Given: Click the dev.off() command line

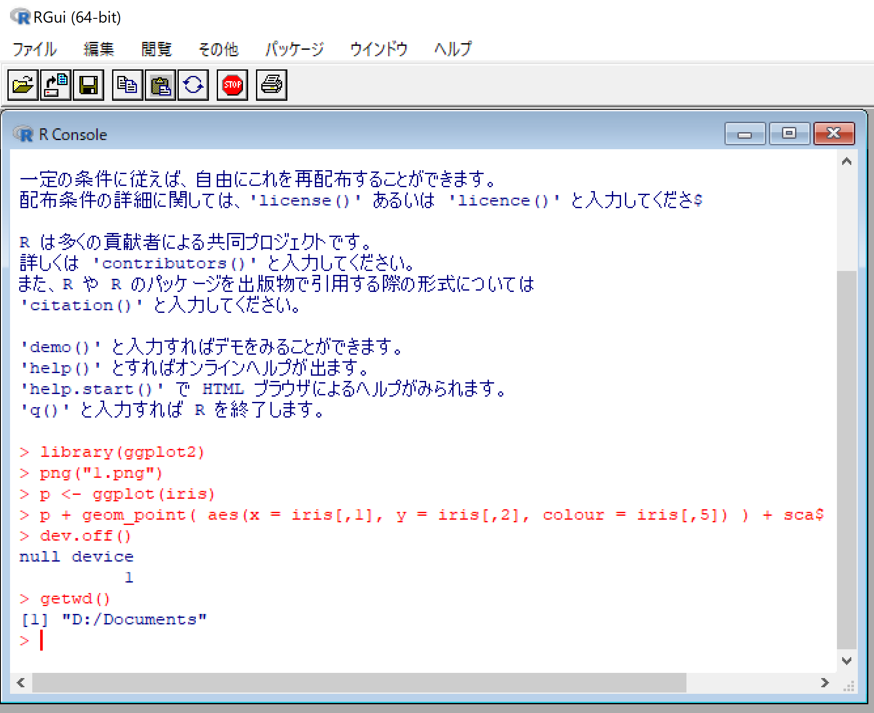Looking at the screenshot, I should pyautogui.click(x=75, y=536).
